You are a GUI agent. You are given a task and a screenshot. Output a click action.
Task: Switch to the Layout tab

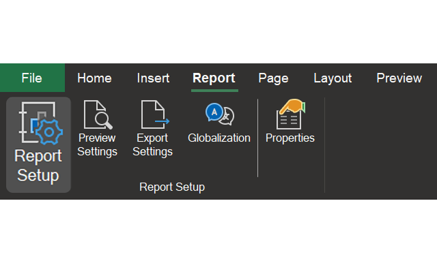click(333, 78)
